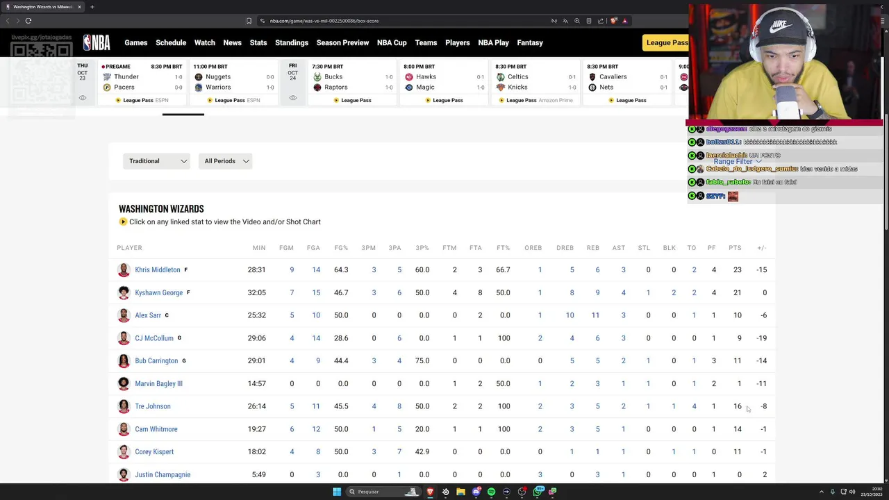Click the browser address bar URL
This screenshot has height=500, width=889.
coord(324,21)
